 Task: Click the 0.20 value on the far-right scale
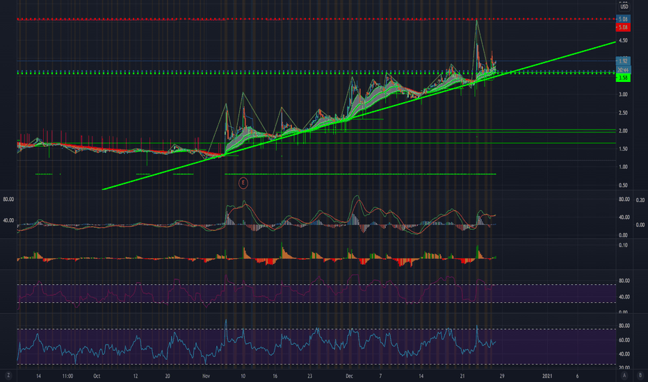(640, 200)
